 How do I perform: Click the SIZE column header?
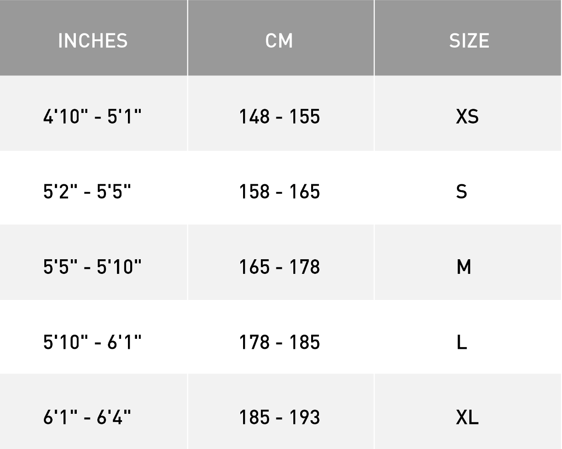point(469,41)
